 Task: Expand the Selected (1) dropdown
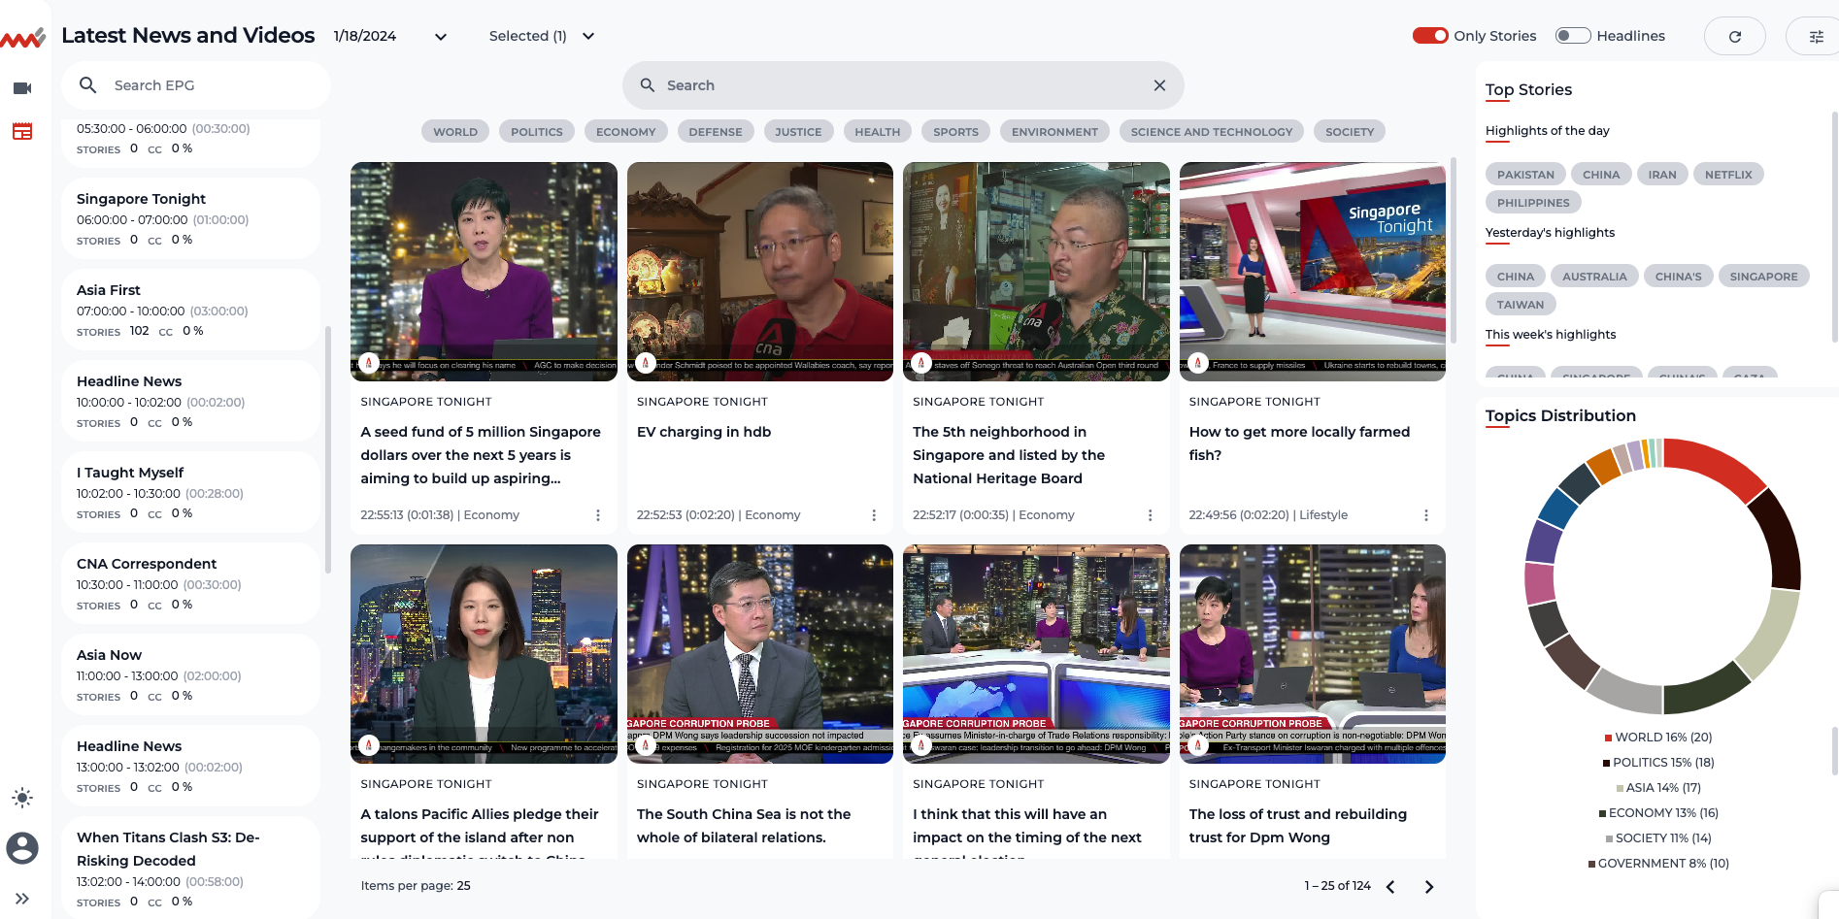pos(542,36)
